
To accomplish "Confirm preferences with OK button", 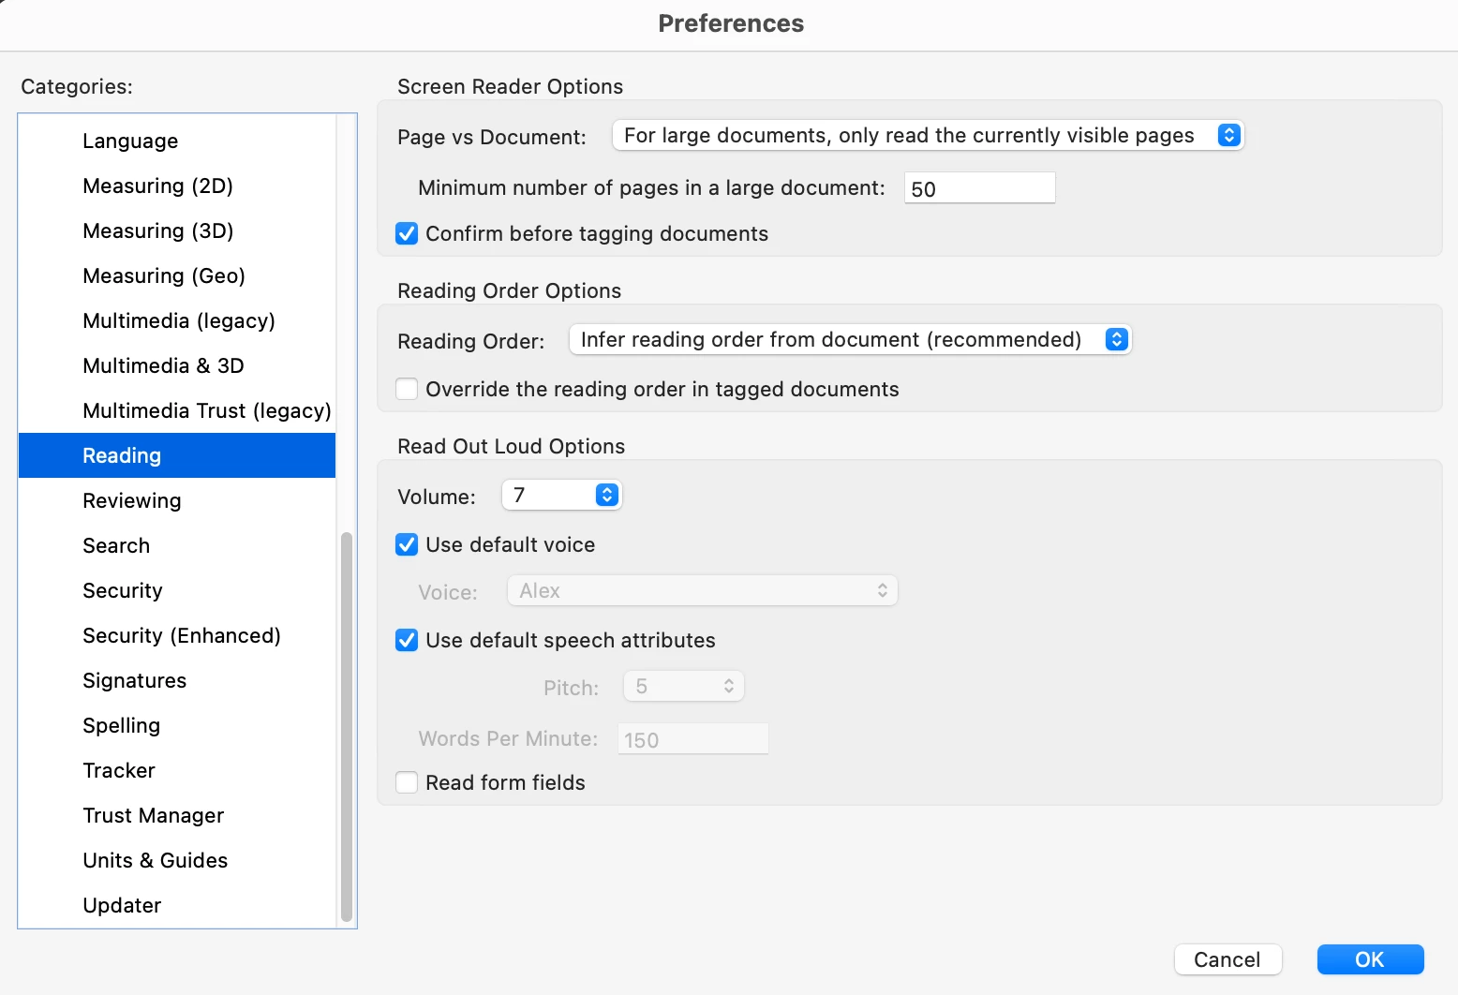I will click(1370, 959).
